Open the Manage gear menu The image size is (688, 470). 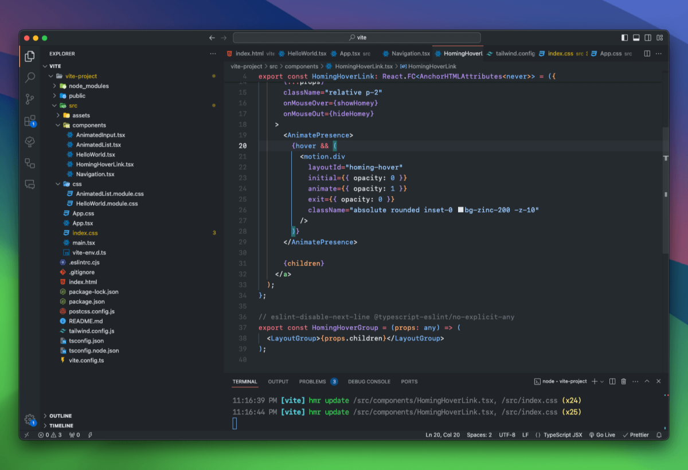pyautogui.click(x=30, y=420)
